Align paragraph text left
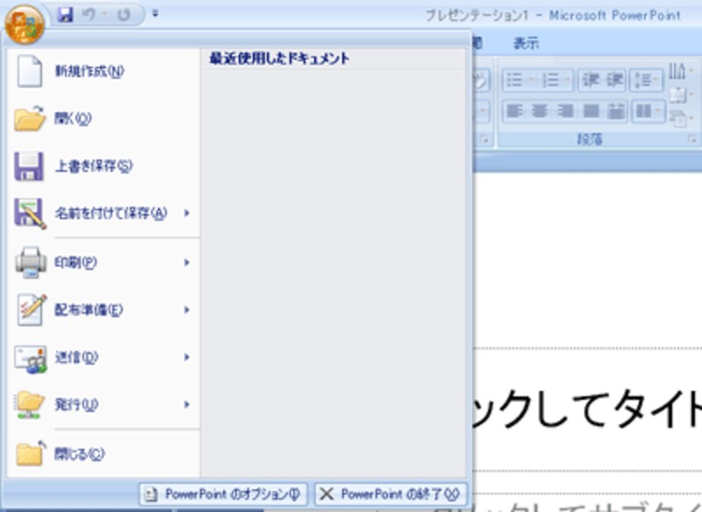The height and width of the screenshot is (512, 702). pyautogui.click(x=514, y=110)
